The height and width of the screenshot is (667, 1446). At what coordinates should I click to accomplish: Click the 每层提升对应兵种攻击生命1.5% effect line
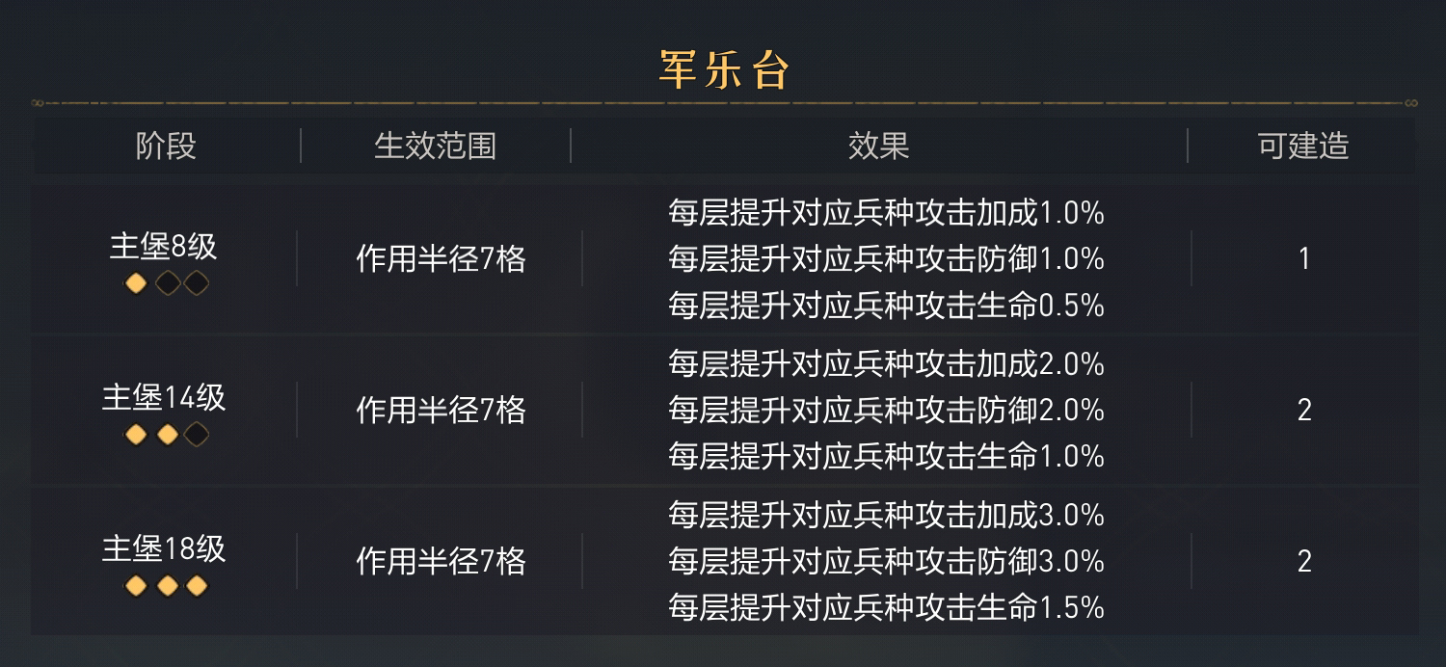(886, 608)
